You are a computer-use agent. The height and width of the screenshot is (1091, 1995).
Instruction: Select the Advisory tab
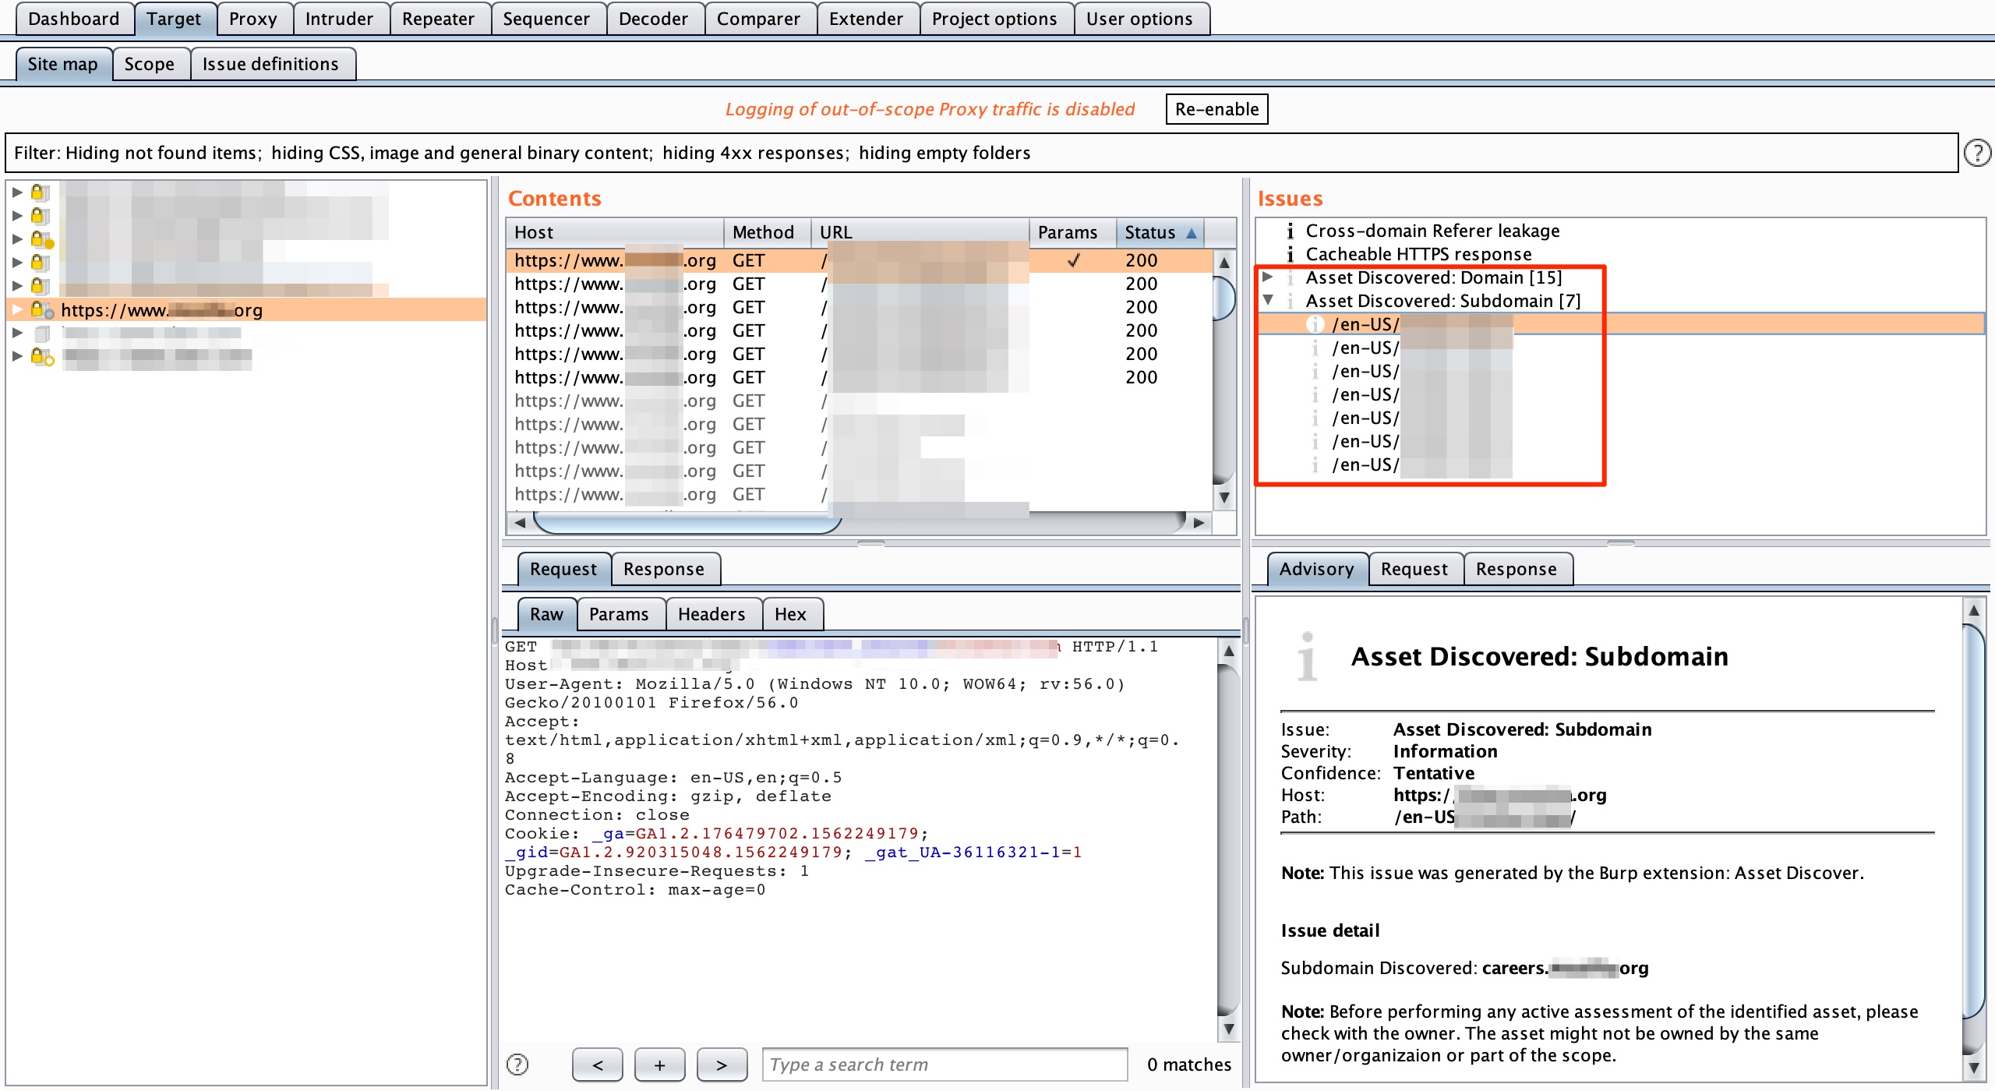(1316, 569)
